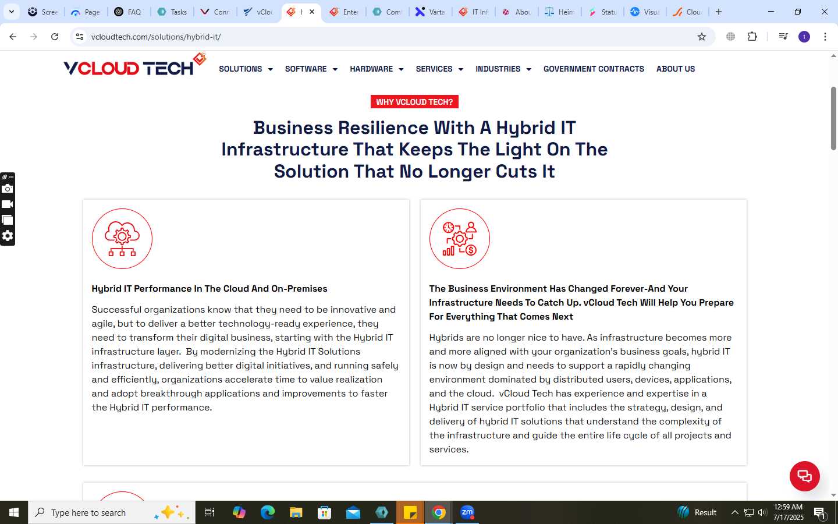Bookmark this page with the star icon

[x=702, y=37]
